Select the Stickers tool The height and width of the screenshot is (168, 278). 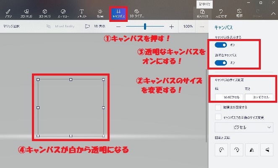[63, 13]
